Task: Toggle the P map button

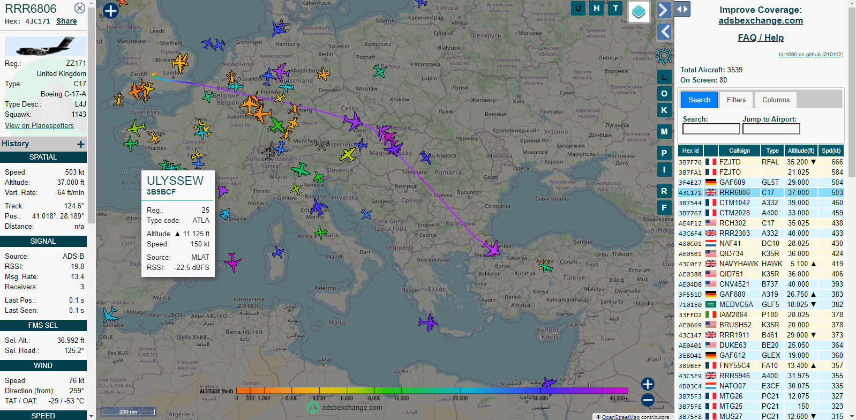Action: point(664,153)
